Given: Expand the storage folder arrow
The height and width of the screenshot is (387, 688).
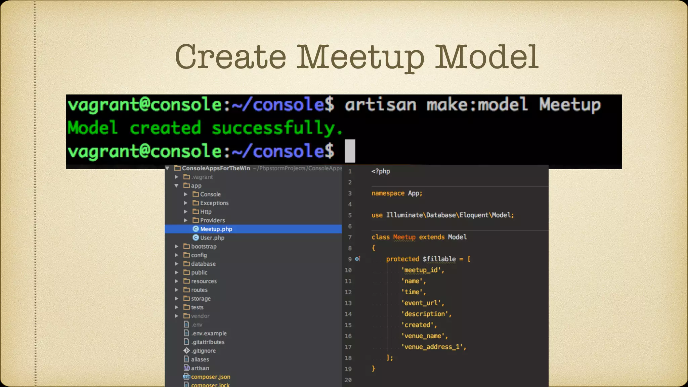Looking at the screenshot, I should (176, 298).
